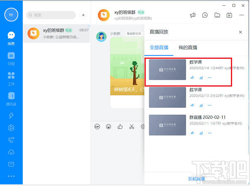Share the 2020/02/13 数学课 replay
Viewport: 250px width, 186px height.
click(x=192, y=105)
